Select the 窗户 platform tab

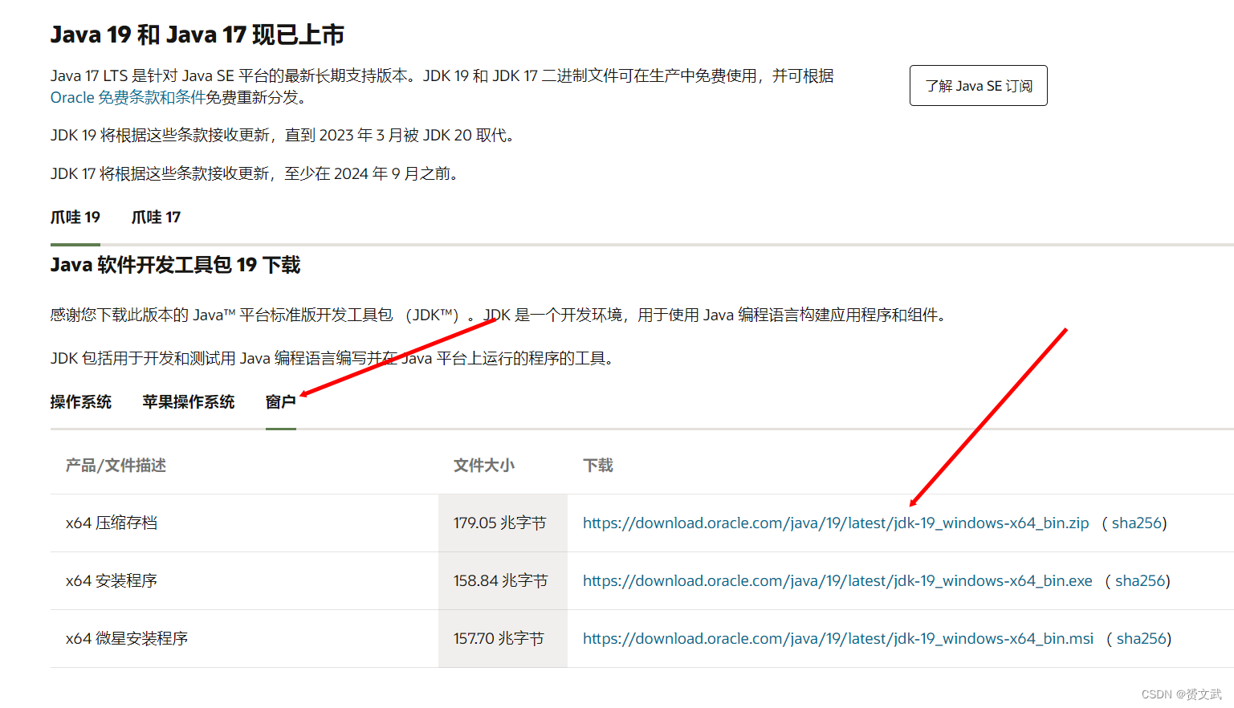tap(281, 401)
